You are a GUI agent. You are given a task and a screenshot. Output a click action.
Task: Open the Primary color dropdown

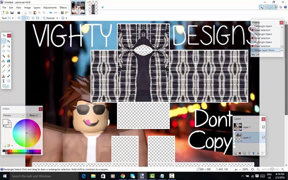click(x=13, y=115)
